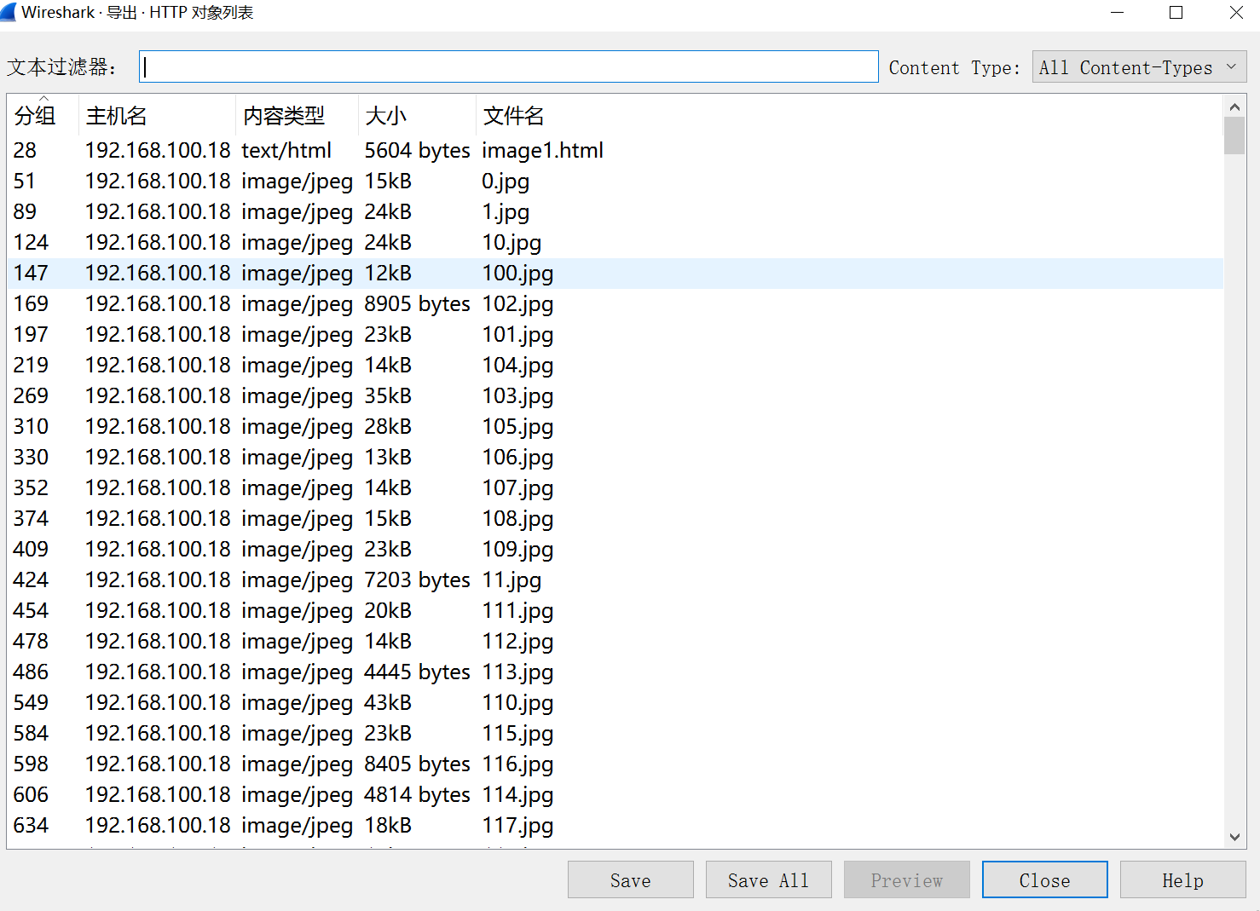1260x911 pixels.
Task: Click the Wireshark shark-fin title icon
Action: point(9,13)
